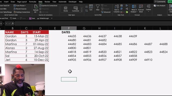
Task: Select the DATES heading cell
Action: click(69, 32)
